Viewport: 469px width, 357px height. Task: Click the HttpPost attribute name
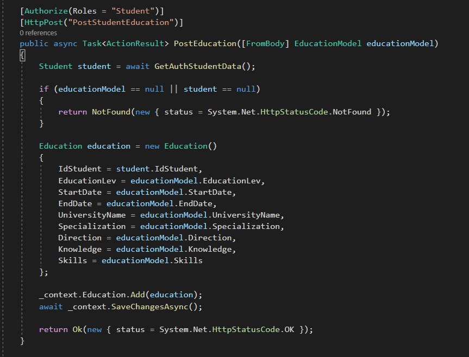coord(43,22)
